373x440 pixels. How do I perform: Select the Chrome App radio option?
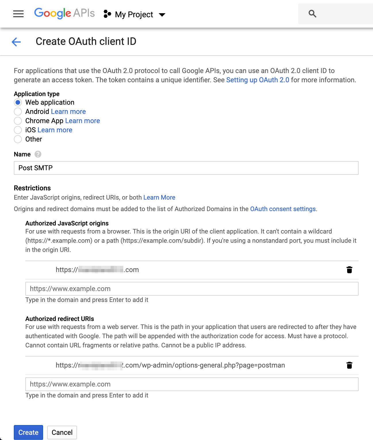click(18, 121)
